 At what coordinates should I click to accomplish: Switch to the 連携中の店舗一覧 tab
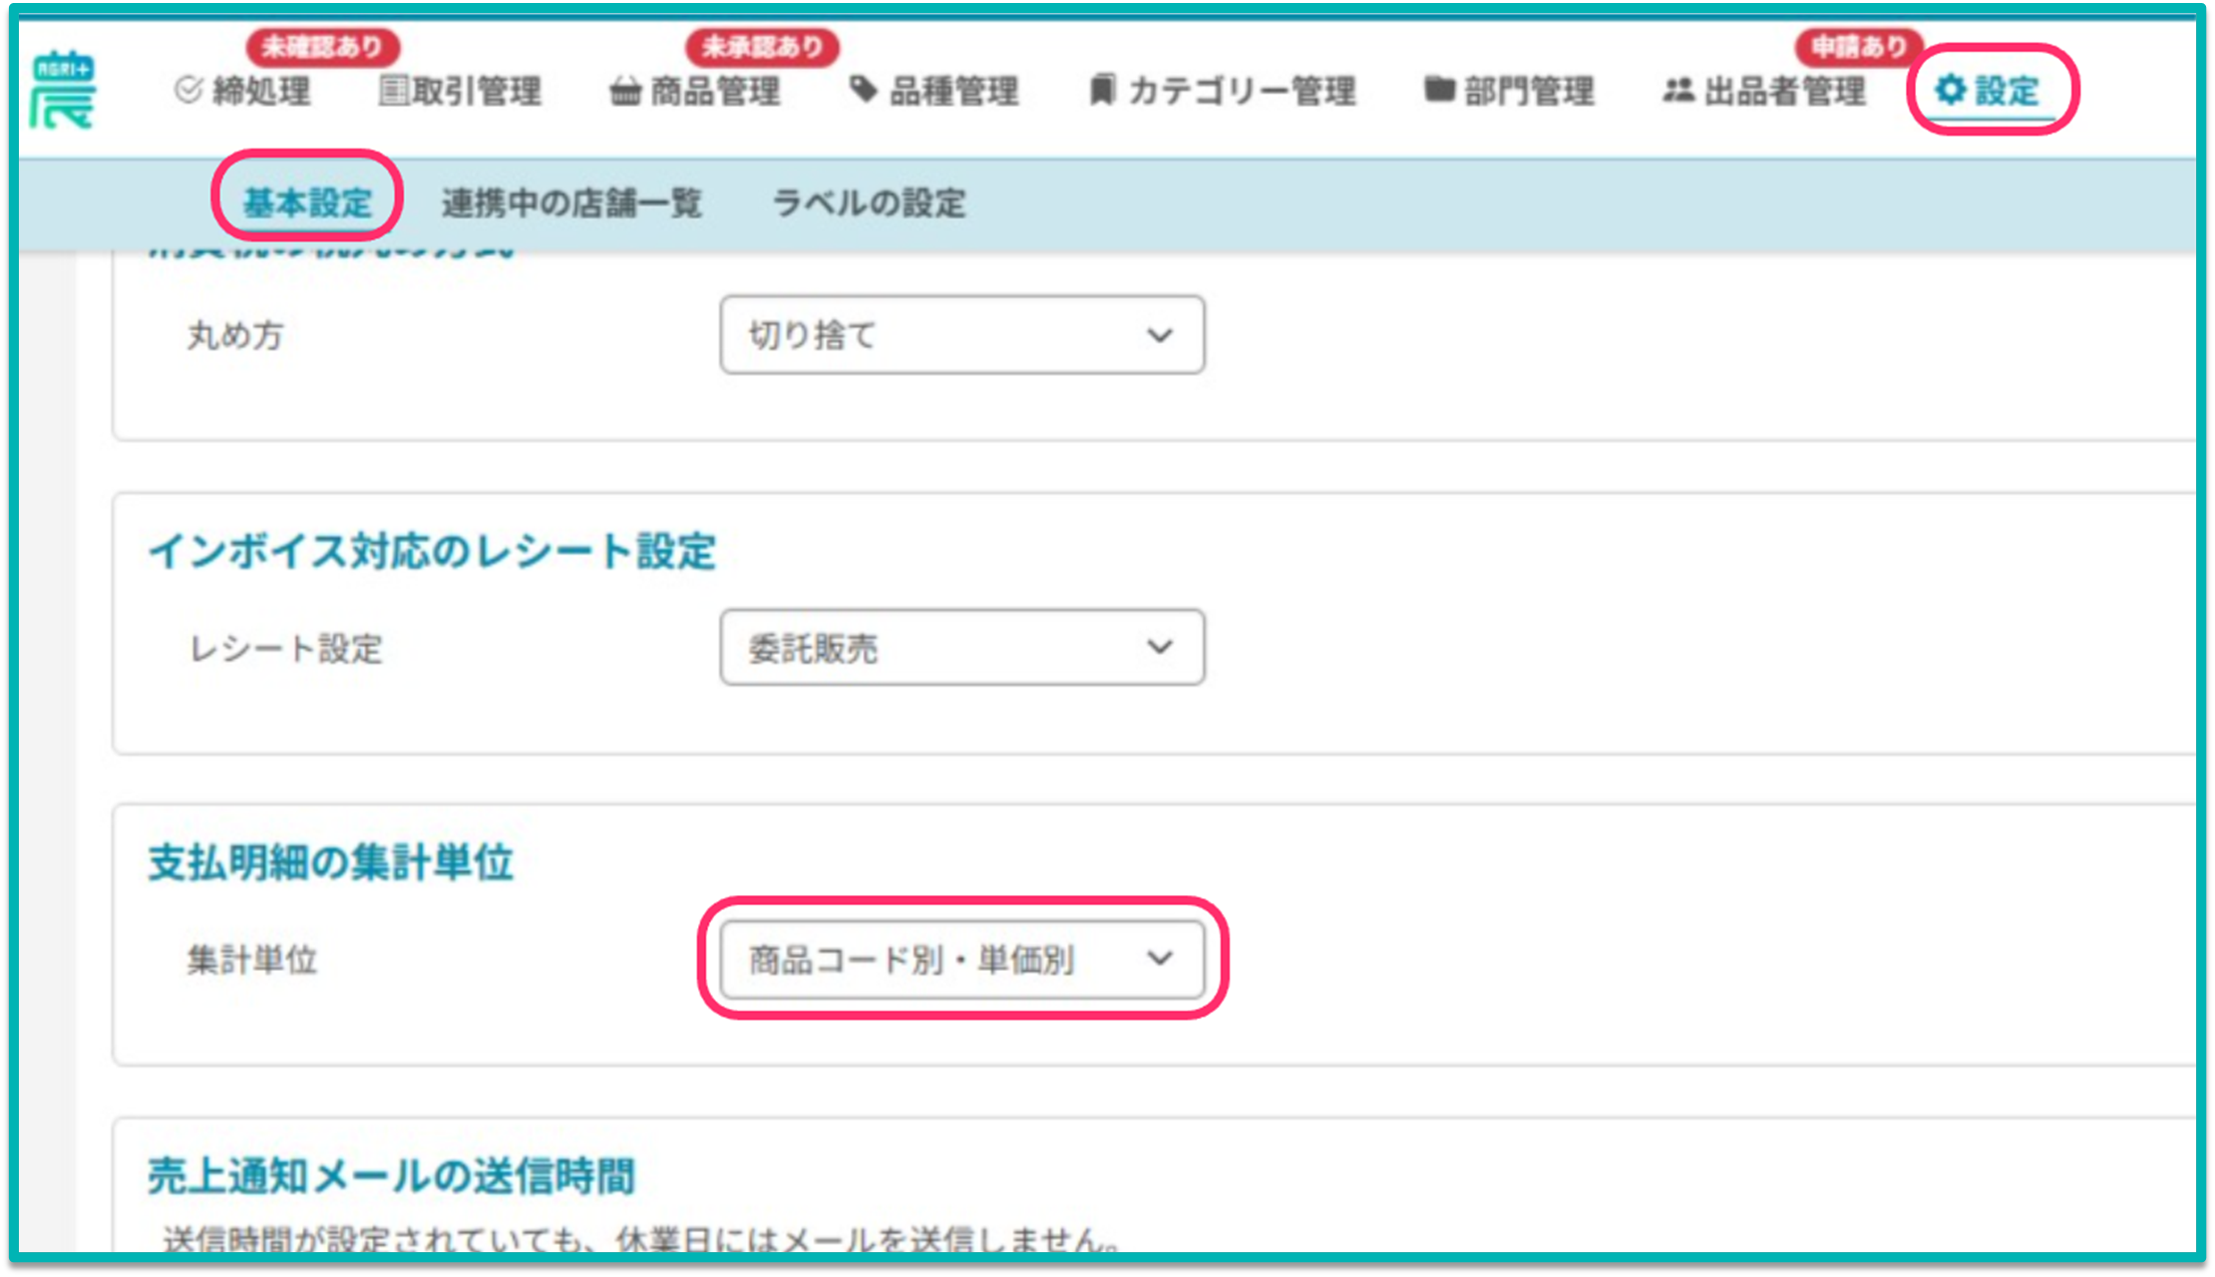(x=571, y=202)
